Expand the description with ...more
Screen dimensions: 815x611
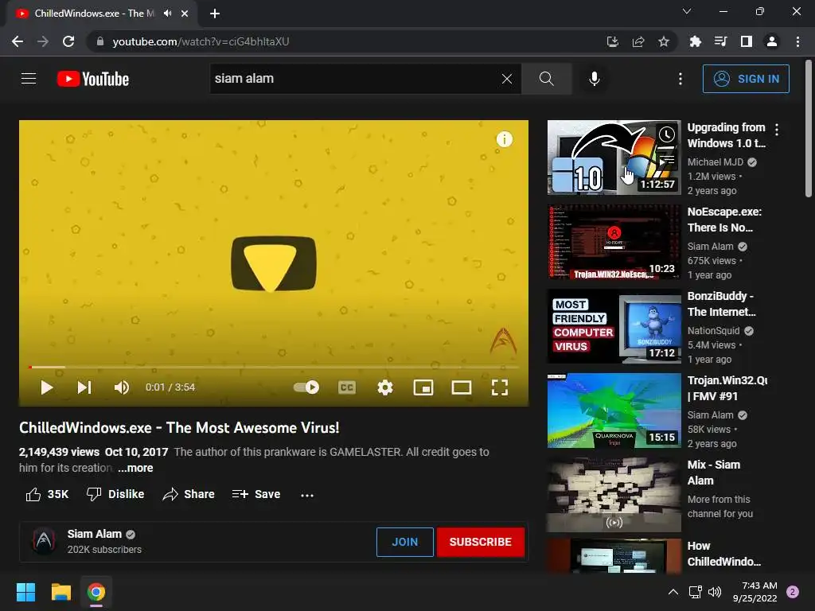(135, 468)
